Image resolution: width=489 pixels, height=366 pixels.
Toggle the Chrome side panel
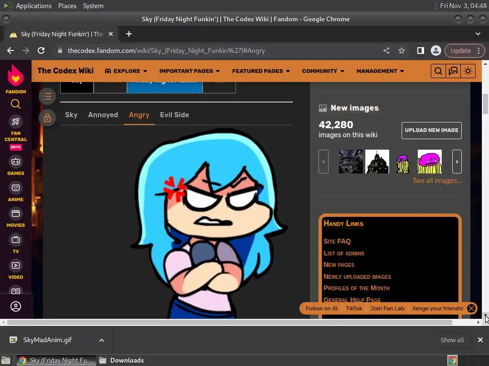[420, 51]
